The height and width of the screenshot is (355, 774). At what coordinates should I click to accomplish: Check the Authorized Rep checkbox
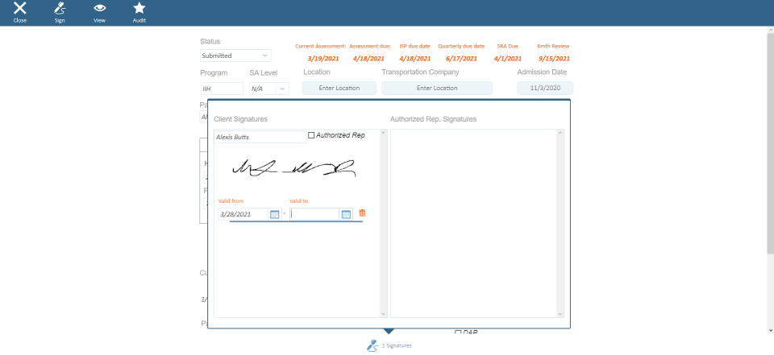pos(312,135)
